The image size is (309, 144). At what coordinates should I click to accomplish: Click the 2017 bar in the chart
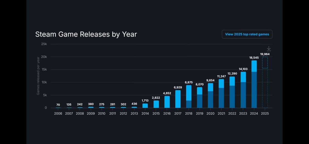coord(178,99)
